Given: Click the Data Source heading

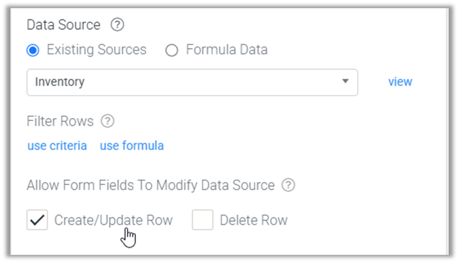Looking at the screenshot, I should click(63, 25).
